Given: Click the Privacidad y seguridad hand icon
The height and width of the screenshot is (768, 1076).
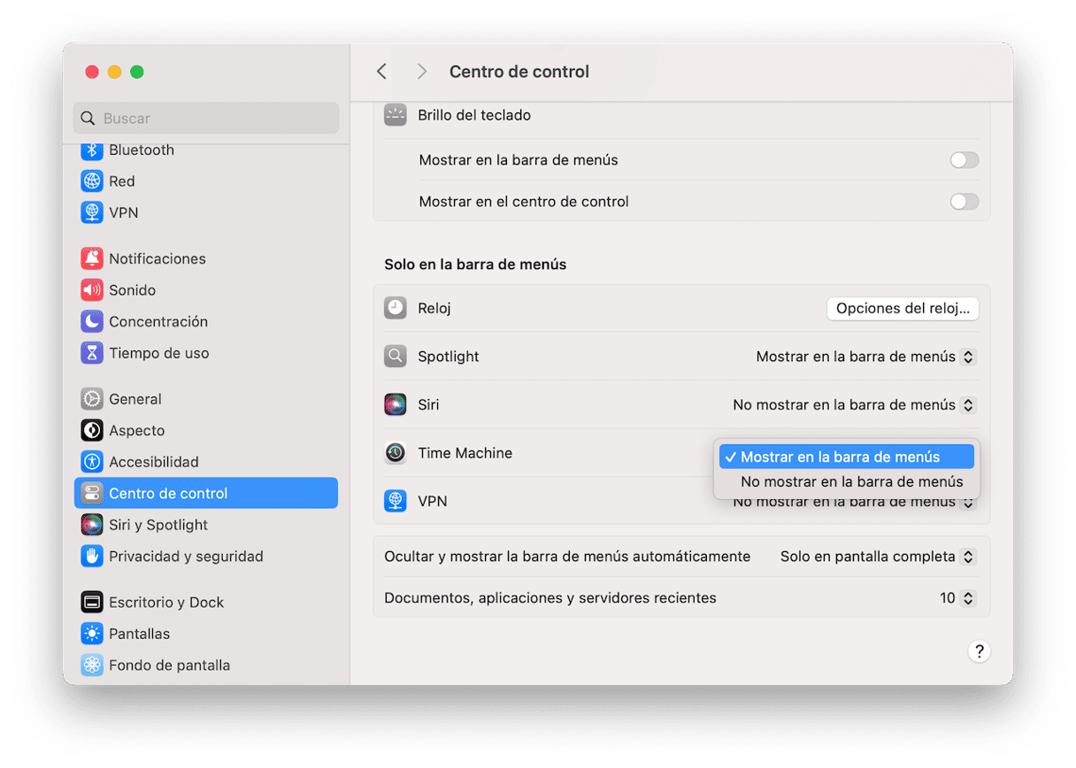Looking at the screenshot, I should (92, 557).
